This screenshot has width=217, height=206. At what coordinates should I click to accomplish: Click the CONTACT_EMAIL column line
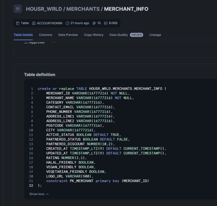tap(80, 107)
